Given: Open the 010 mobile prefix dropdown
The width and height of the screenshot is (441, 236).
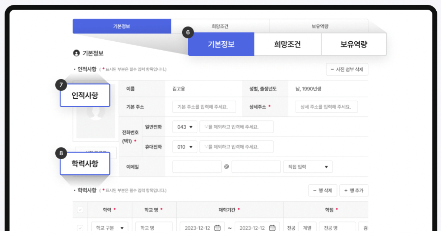Looking at the screenshot, I should (x=185, y=147).
